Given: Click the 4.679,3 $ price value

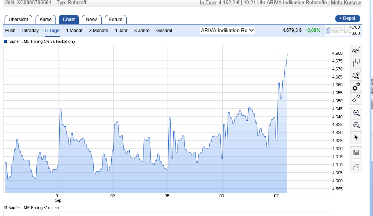Looking at the screenshot, I should tap(292, 30).
